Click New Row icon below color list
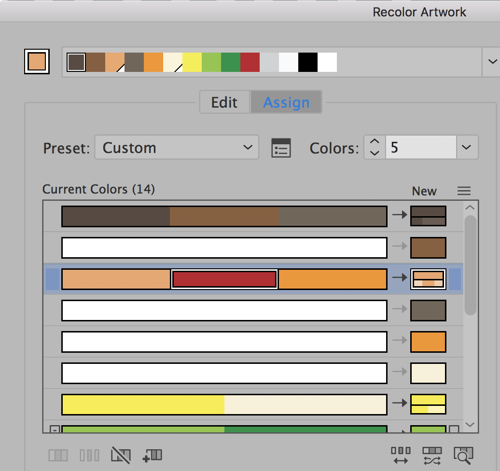Viewport: 500px width, 471px height. [x=153, y=455]
